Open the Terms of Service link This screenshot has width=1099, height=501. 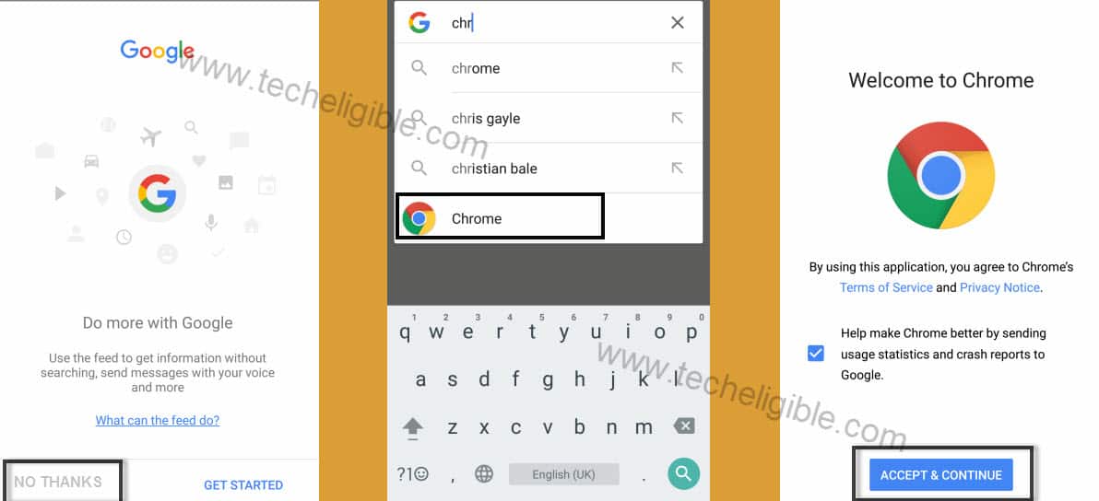point(886,287)
